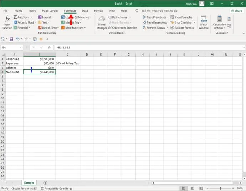This screenshot has height=191, width=246.
Task: Expand the Error Checking dropdown arrow
Action: coord(194,22)
